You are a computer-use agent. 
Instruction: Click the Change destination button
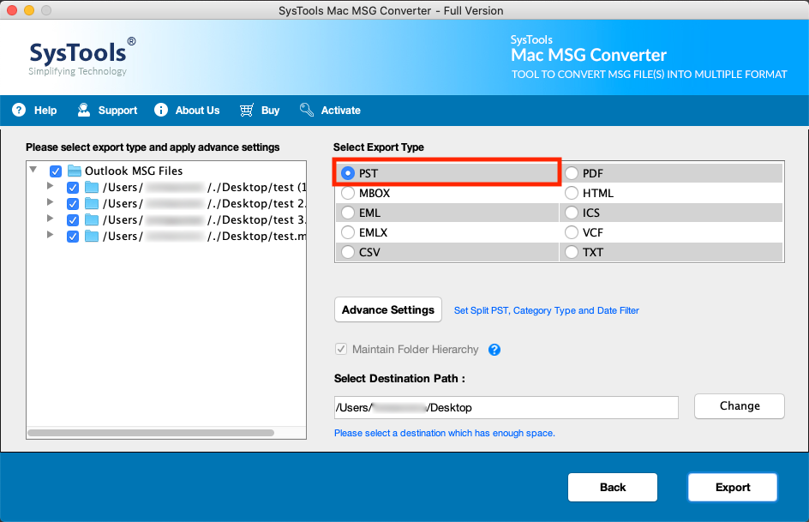coord(740,406)
